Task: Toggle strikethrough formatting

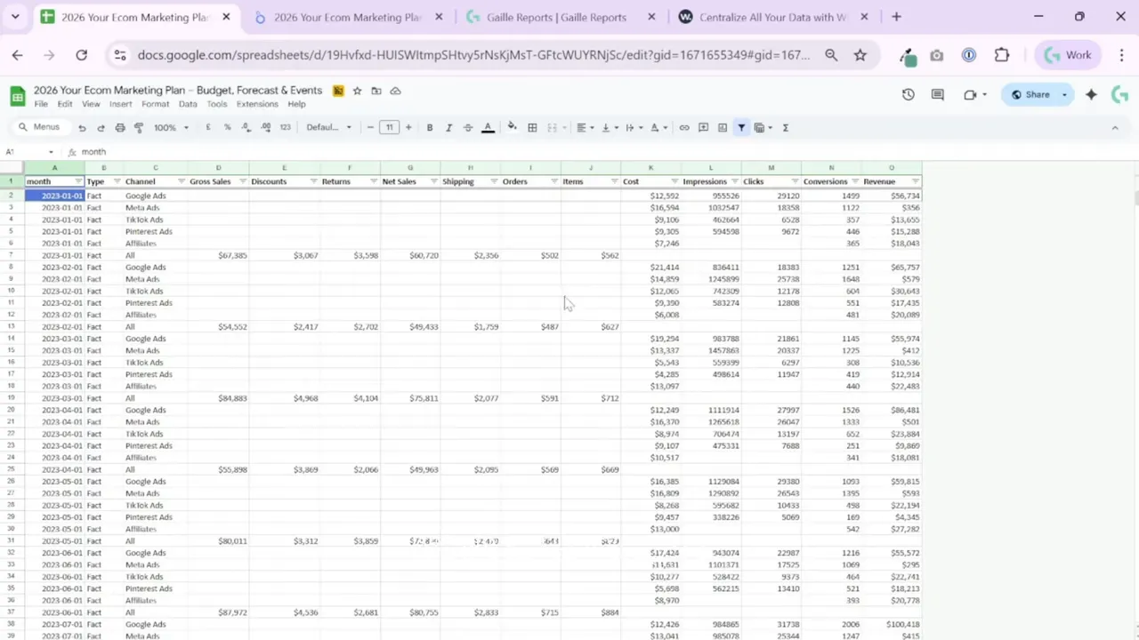Action: point(466,127)
